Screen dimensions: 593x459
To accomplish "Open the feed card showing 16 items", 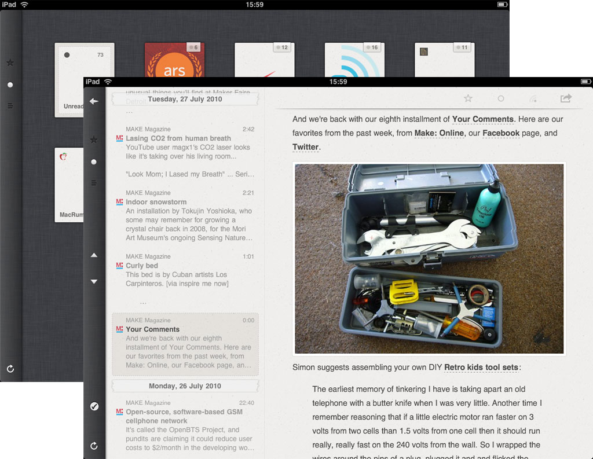I will point(354,60).
